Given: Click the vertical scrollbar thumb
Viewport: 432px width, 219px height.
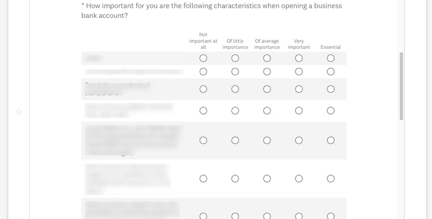Looking at the screenshot, I should tap(402, 86).
